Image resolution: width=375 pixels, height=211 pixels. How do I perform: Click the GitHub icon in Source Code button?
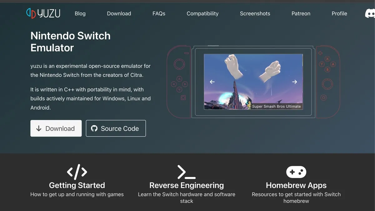(x=94, y=128)
